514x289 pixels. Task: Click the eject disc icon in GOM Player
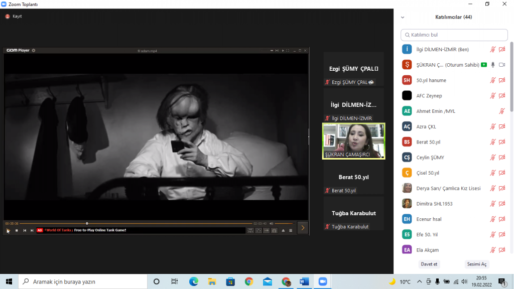coord(283,230)
